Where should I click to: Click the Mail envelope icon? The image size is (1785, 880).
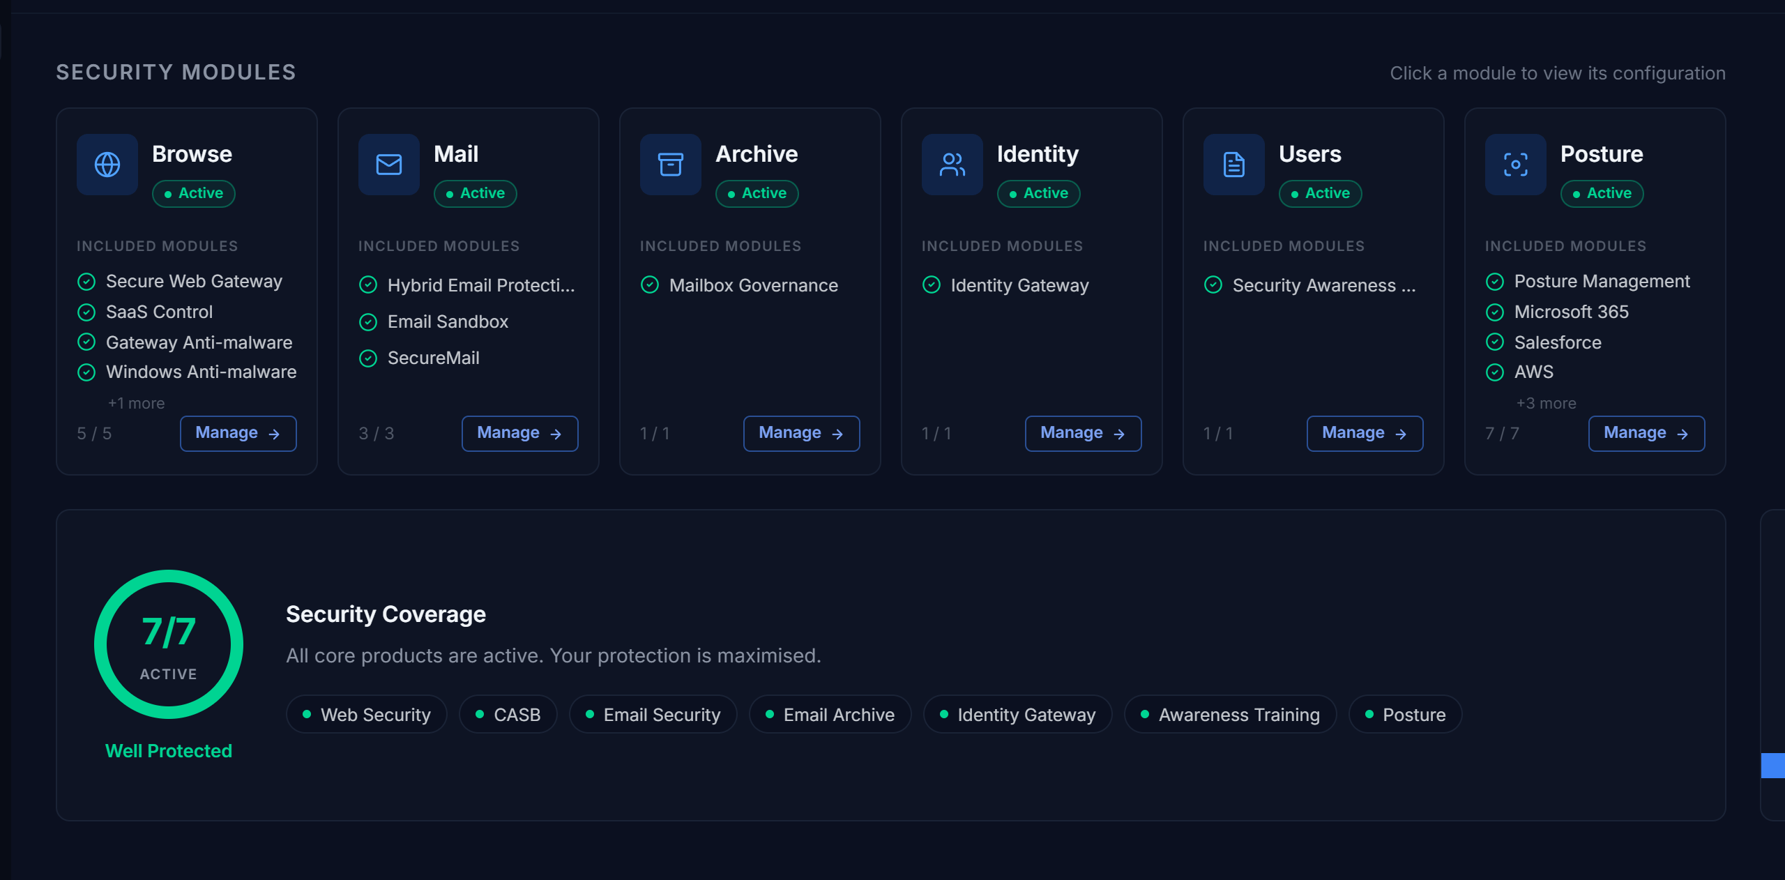389,165
